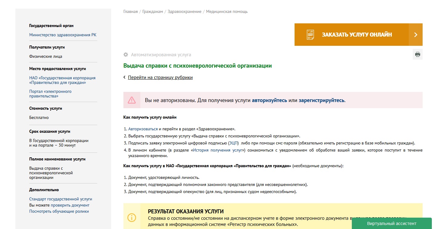
Task: Click авторизуйтесь in the warning banner
Action: (x=270, y=100)
